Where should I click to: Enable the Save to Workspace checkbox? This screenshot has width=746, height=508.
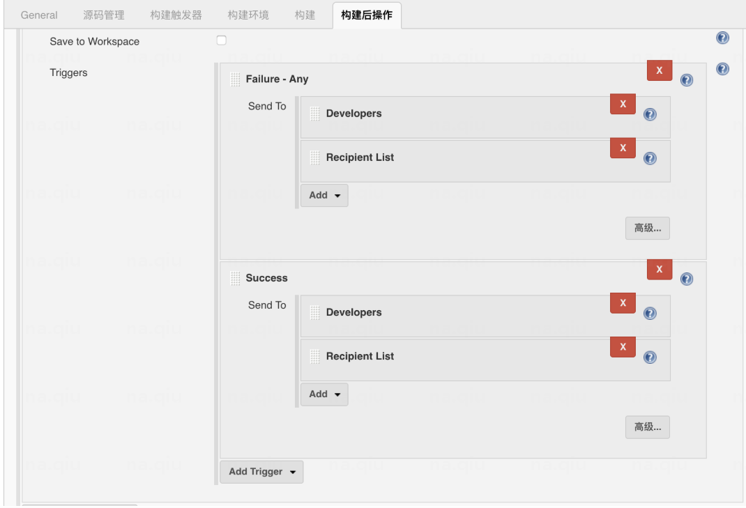pyautogui.click(x=221, y=40)
